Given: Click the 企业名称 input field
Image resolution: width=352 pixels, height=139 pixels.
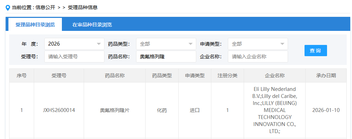Looking at the screenshot, I should tap(258, 57).
